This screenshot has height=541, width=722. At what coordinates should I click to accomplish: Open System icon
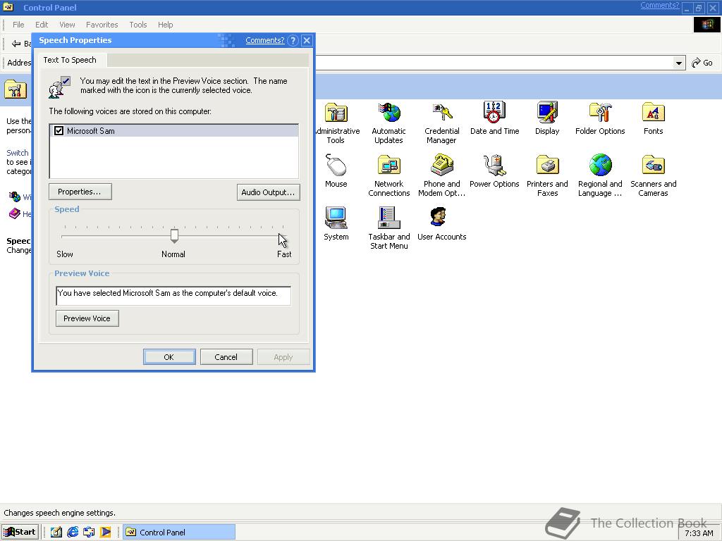tap(336, 218)
